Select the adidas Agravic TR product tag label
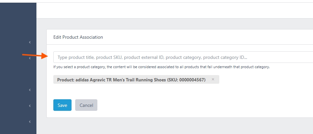The width and height of the screenshot is (313, 134). (131, 80)
